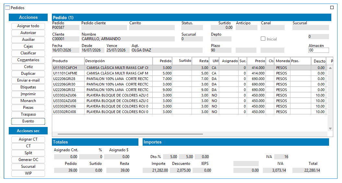This screenshot has width=342, height=183.
Task: Click the Importe field 21,282.00
Action: pyautogui.click(x=156, y=170)
